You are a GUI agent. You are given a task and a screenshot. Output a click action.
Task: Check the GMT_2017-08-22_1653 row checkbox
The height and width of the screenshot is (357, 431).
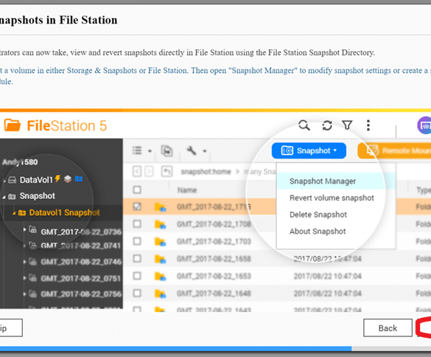point(137,276)
